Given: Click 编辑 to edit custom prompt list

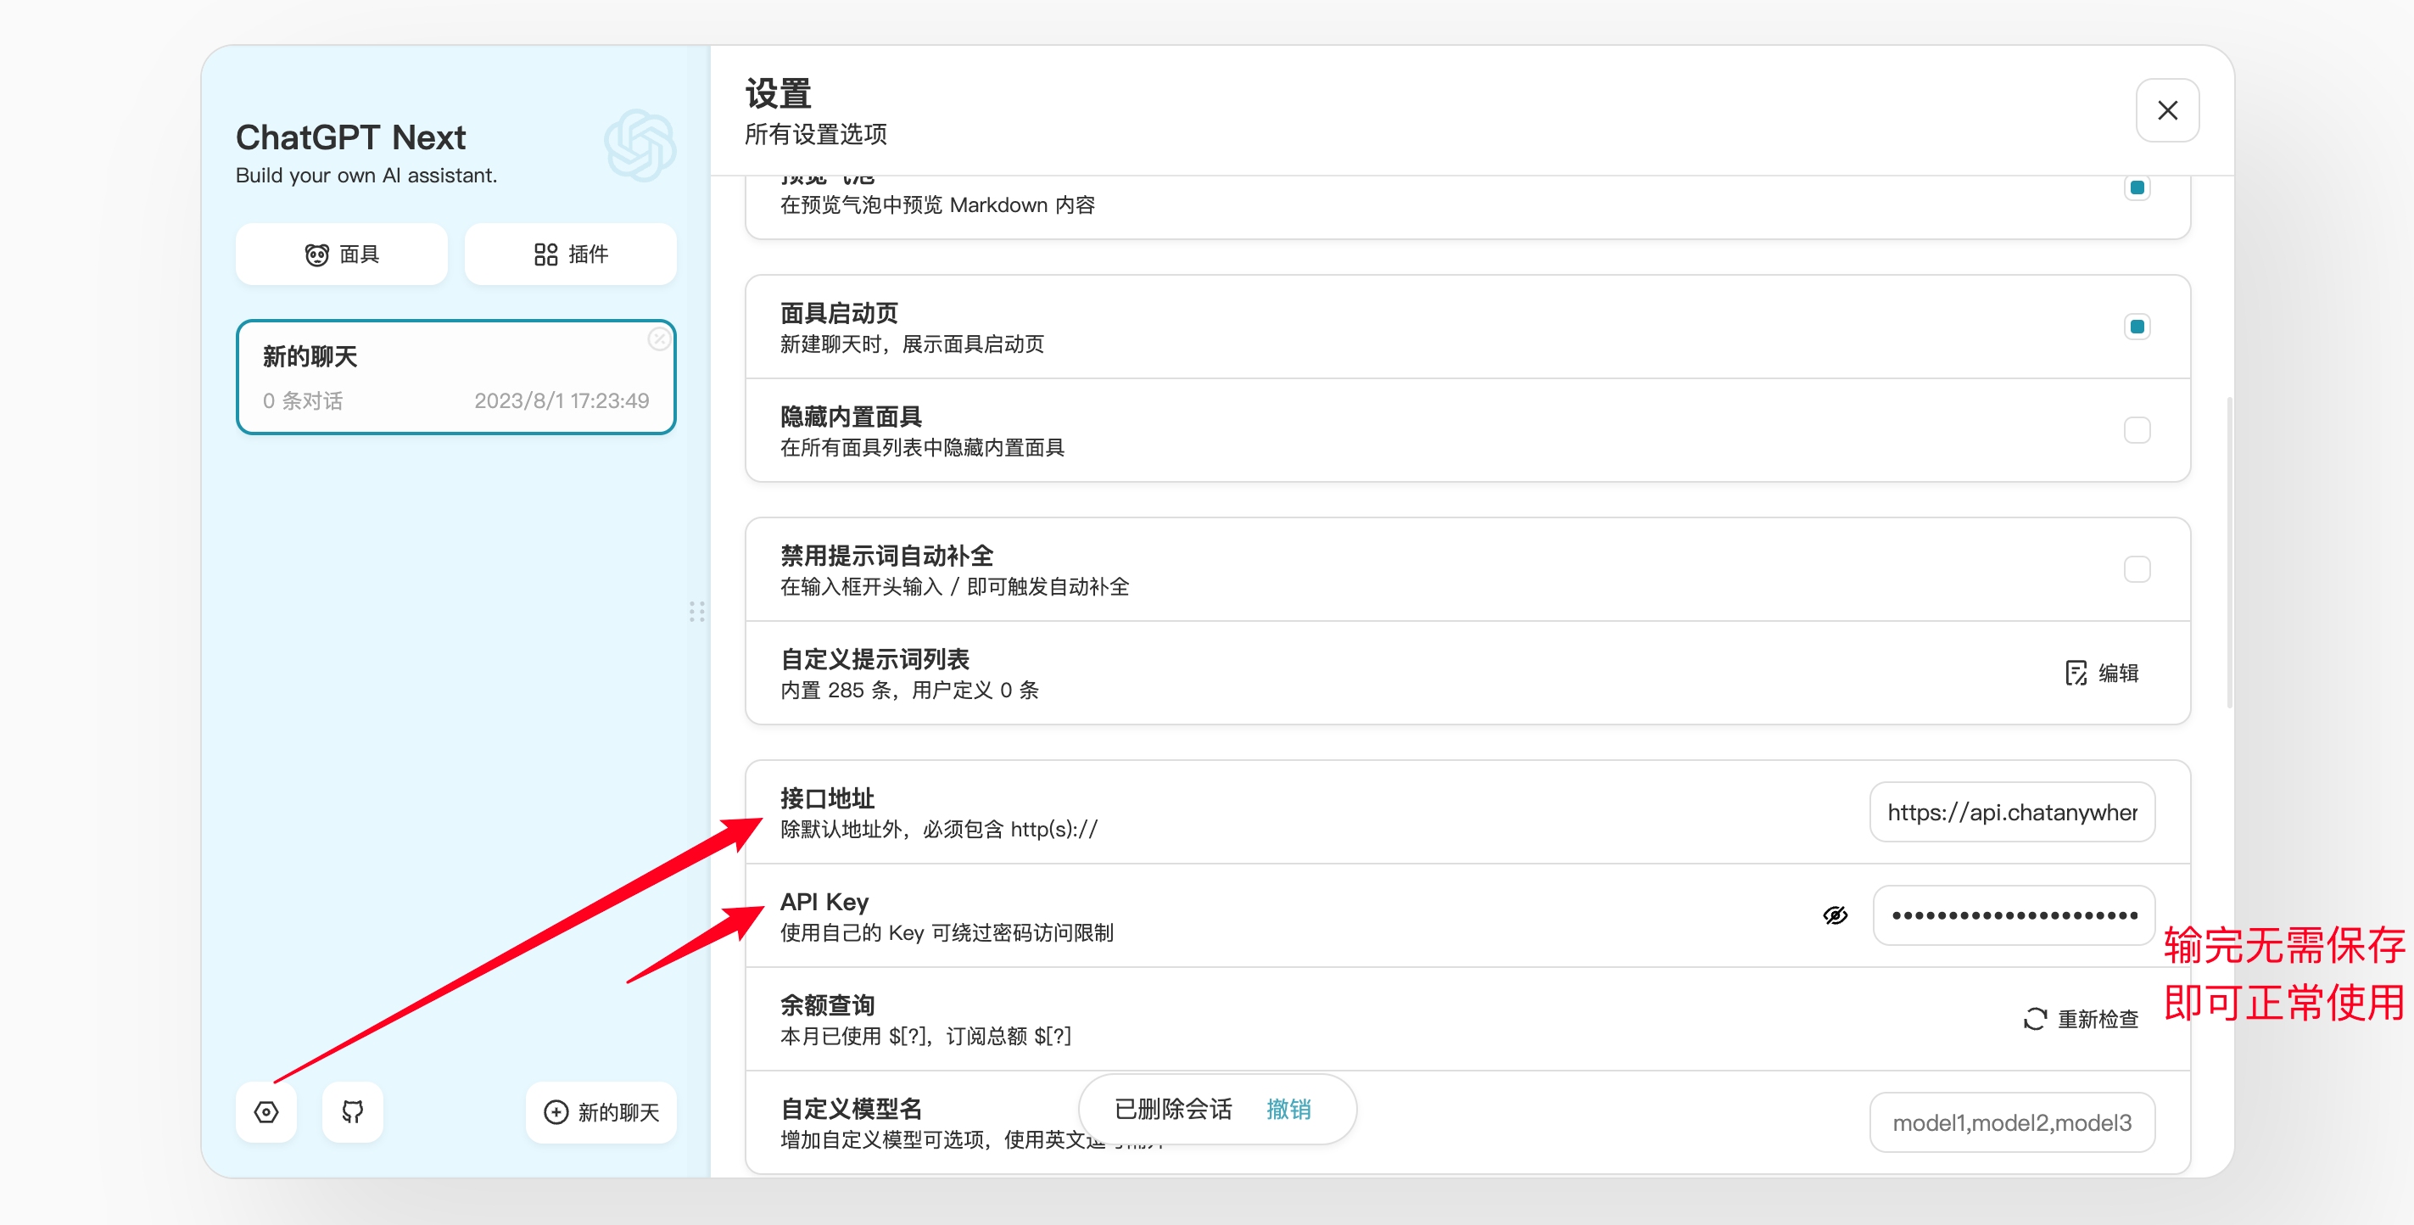Looking at the screenshot, I should [x=2102, y=673].
